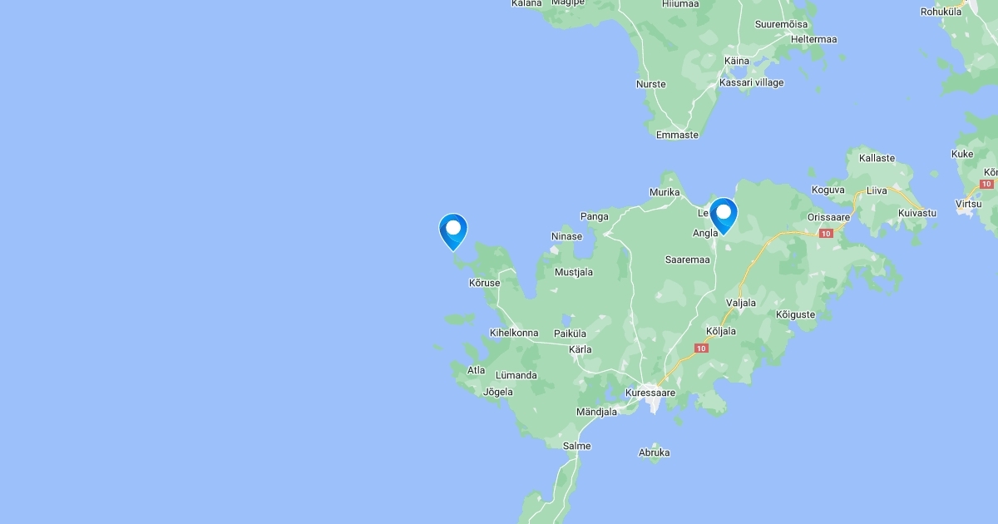The height and width of the screenshot is (524, 998).
Task: Click the blue pin northwest of Kõruse
Action: click(x=453, y=232)
